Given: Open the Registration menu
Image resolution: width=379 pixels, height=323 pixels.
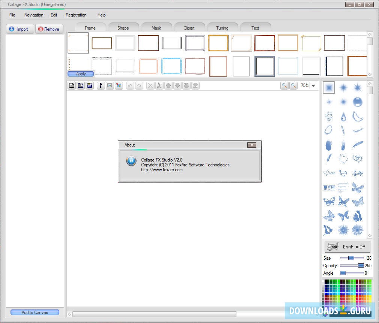Looking at the screenshot, I should (x=76, y=15).
